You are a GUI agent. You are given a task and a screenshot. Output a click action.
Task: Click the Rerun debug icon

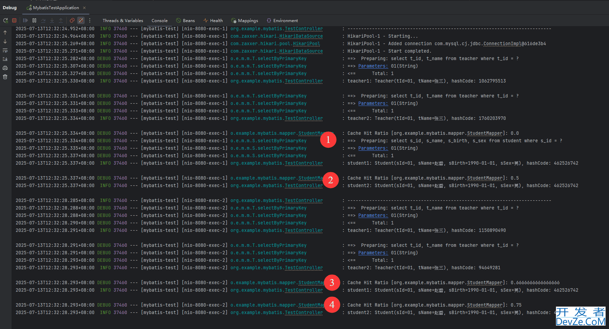coord(5,20)
